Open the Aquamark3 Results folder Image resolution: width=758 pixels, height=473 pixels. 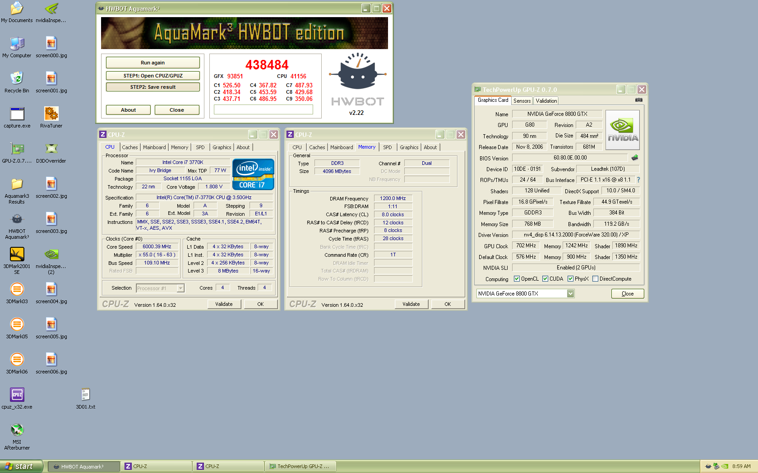coord(17,191)
